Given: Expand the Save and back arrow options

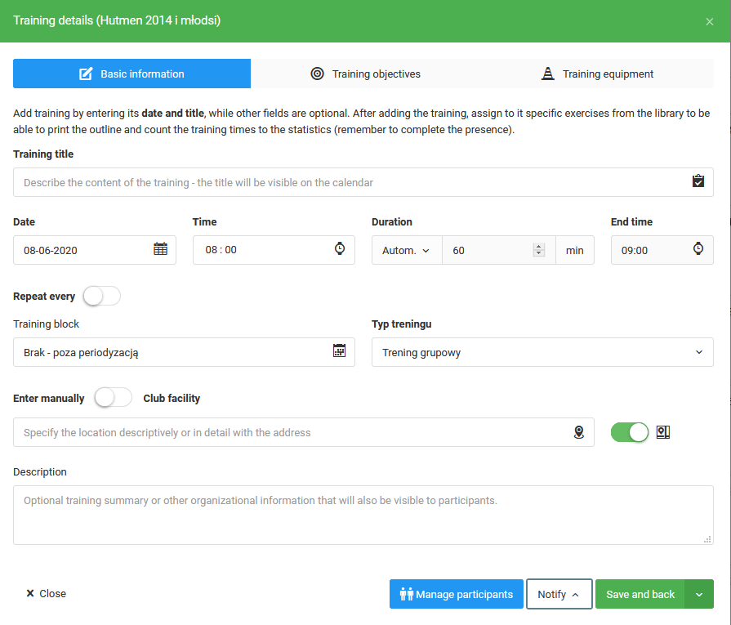Looking at the screenshot, I should pyautogui.click(x=699, y=594).
